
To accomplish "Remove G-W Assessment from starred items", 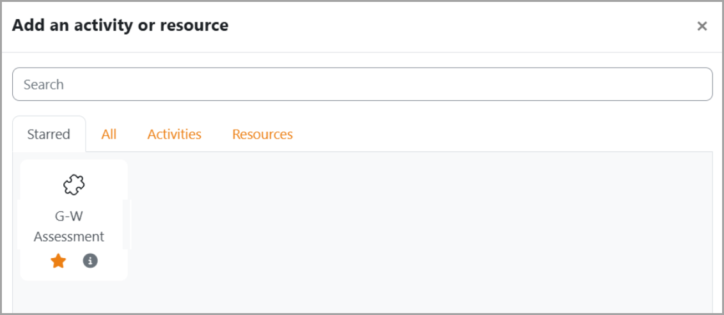I will coord(58,261).
